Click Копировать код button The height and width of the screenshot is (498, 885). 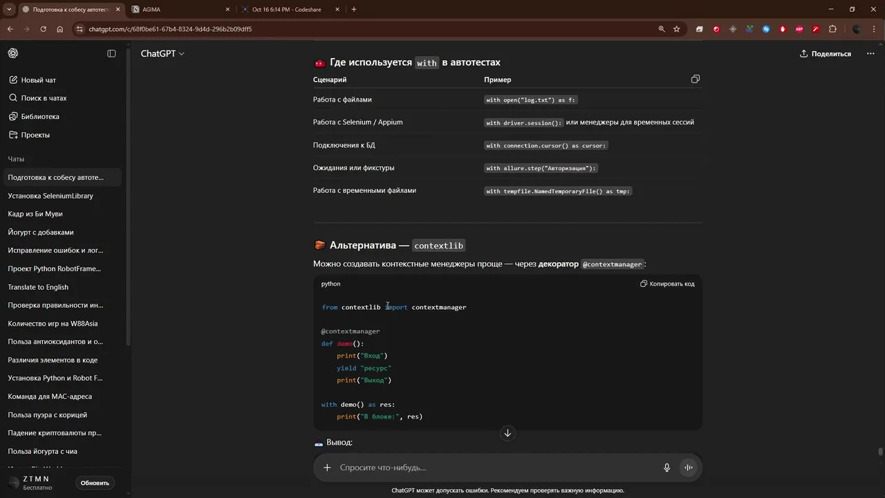tap(667, 284)
